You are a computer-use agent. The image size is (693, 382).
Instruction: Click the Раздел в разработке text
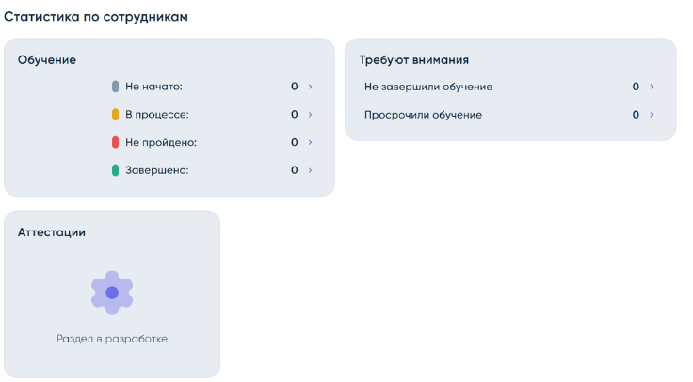[112, 339]
